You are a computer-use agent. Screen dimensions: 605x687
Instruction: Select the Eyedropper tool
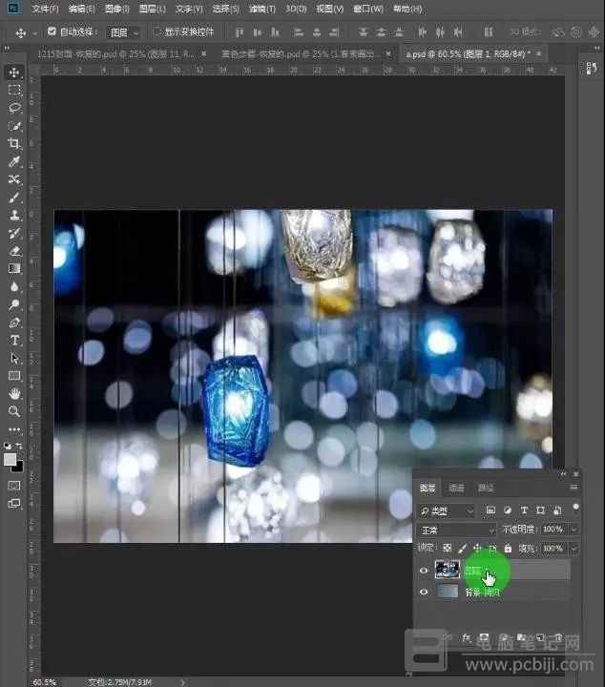14,161
